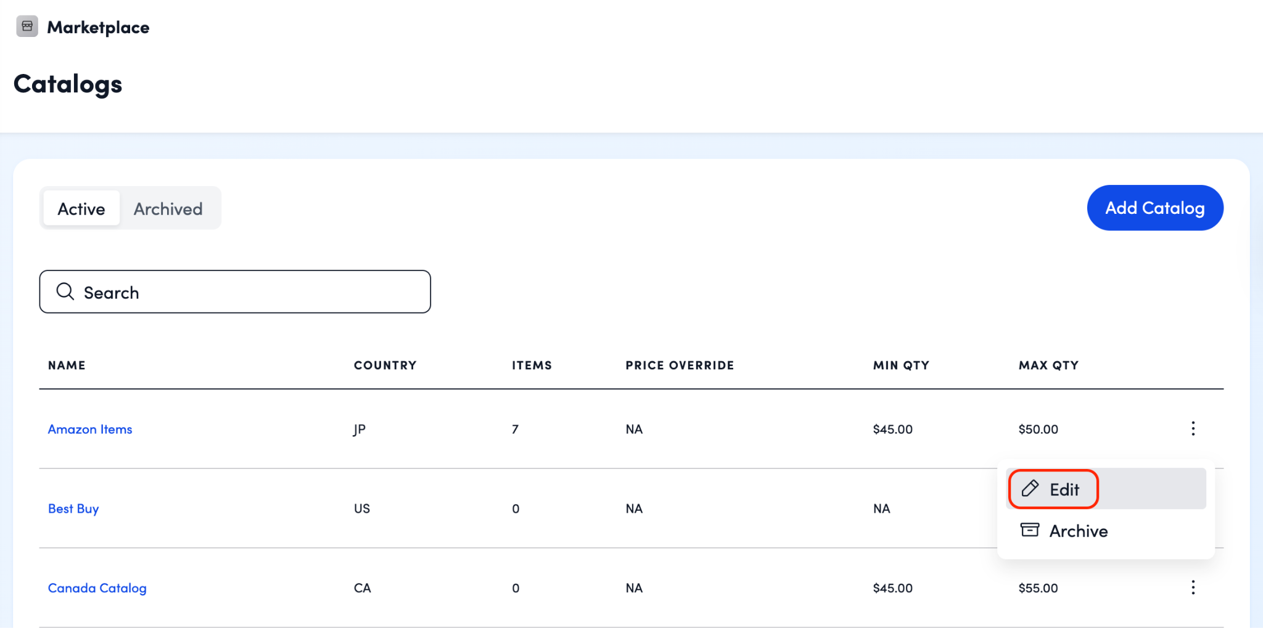Click the NAME column header
1263x628 pixels.
[67, 365]
